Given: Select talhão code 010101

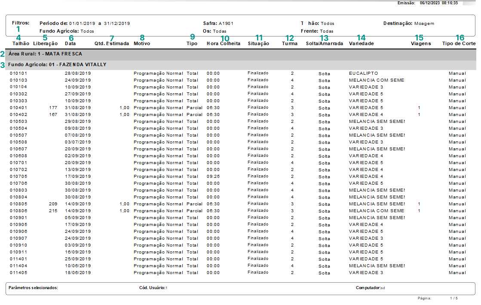Looking at the screenshot, I should [x=18, y=73].
